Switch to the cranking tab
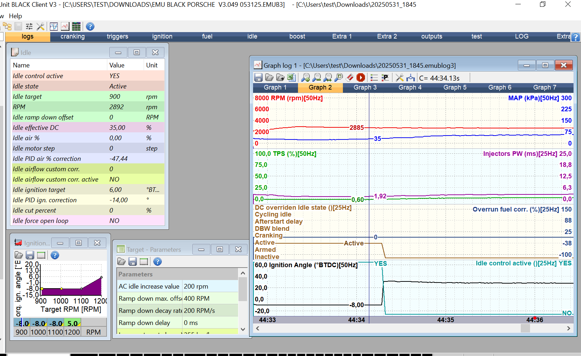581x356 pixels. (x=73, y=36)
